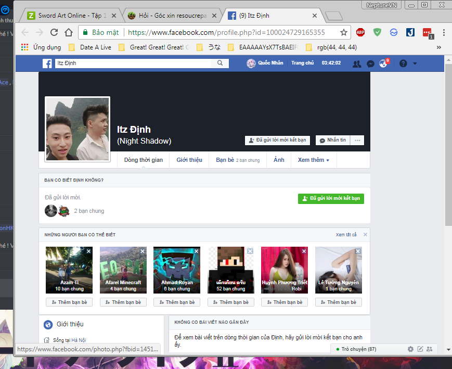Go to Trang chủ
The image size is (452, 369).
coord(302,63)
